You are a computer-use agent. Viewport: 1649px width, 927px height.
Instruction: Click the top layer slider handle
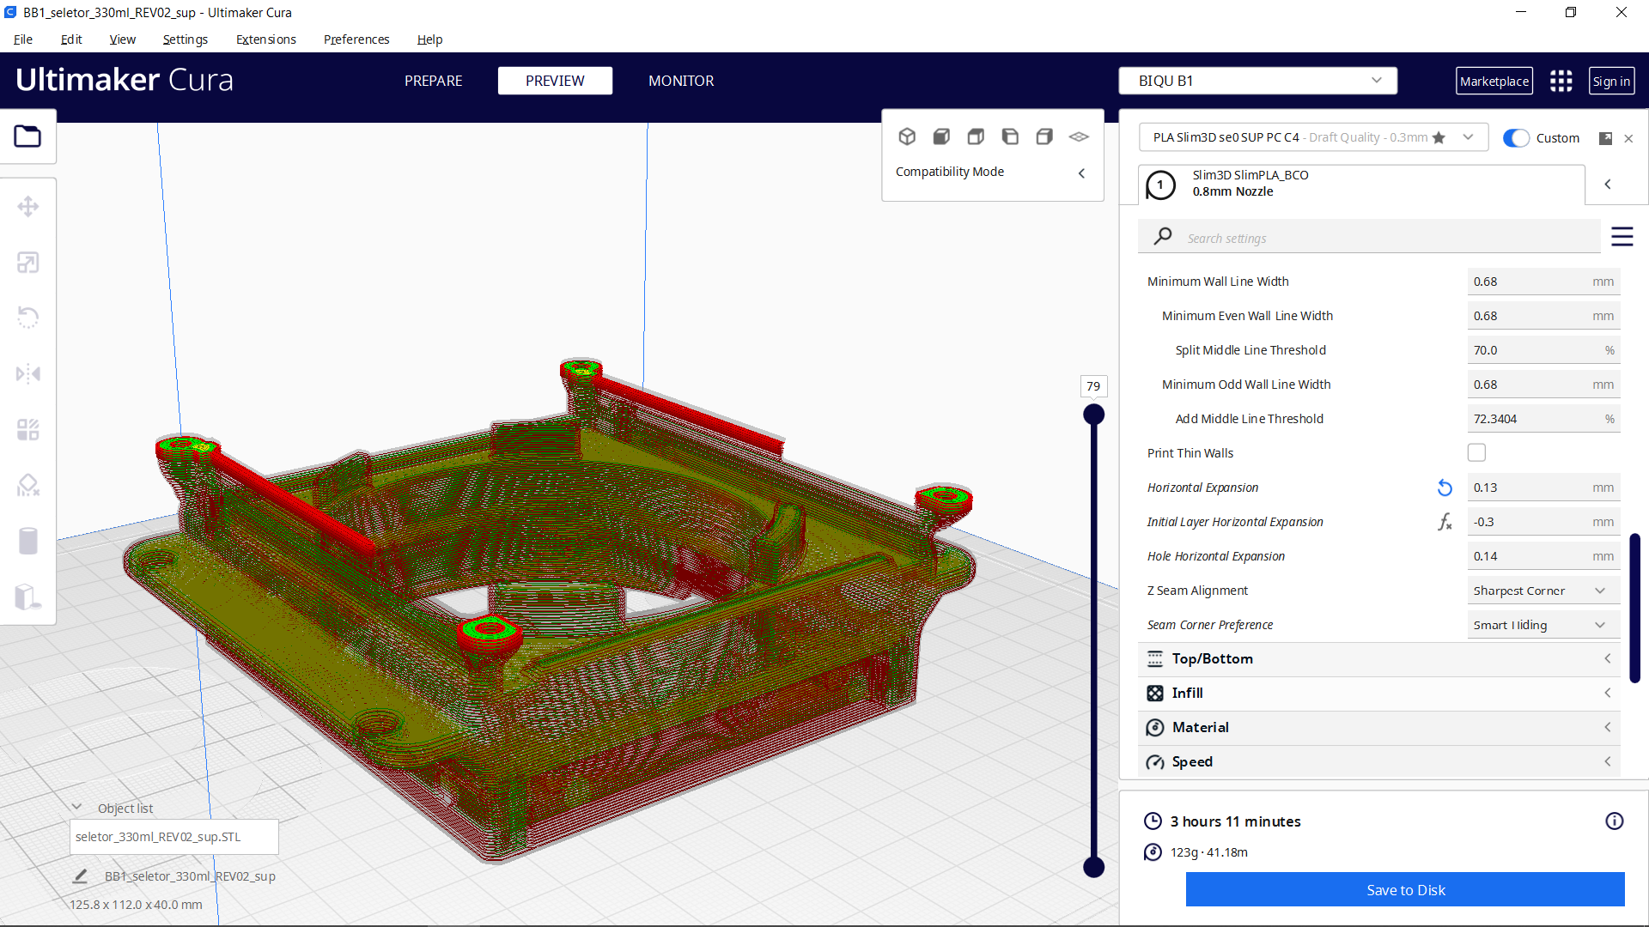point(1093,415)
